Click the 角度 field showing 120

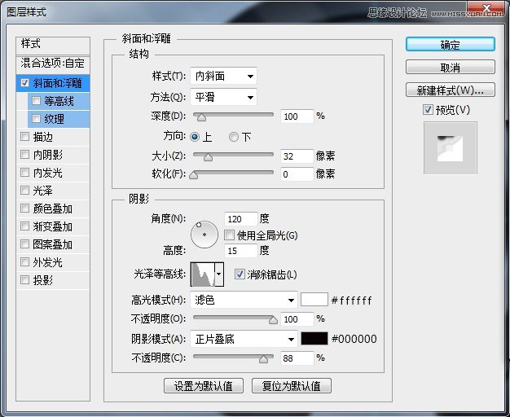pyautogui.click(x=241, y=219)
